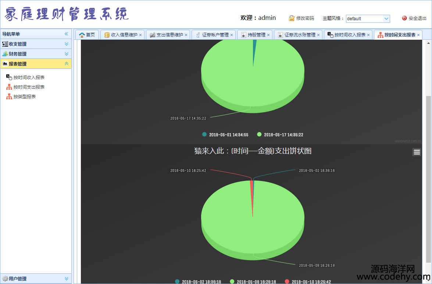
Task: Click the red 安全退出 power icon
Action: point(404,18)
